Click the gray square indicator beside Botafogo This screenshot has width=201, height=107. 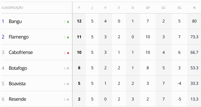(68, 68)
